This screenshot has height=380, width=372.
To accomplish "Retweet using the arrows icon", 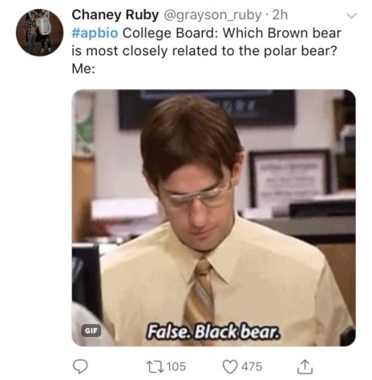I will tap(155, 366).
